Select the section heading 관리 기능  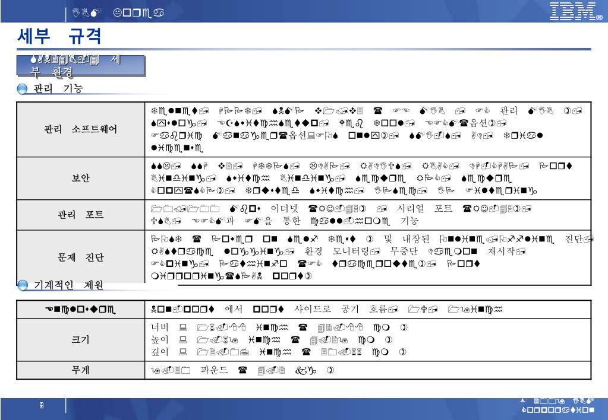(58, 88)
